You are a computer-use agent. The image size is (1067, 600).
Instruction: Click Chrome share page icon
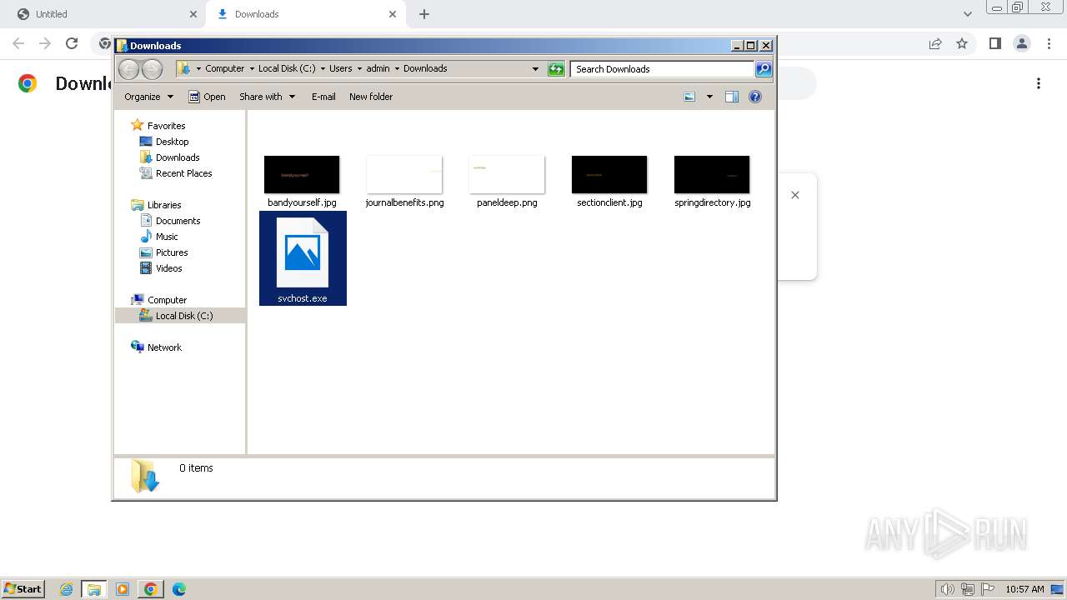[935, 43]
